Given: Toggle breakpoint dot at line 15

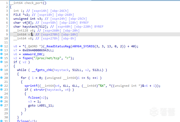Looking at the screenshot, I should coord(1,58).
